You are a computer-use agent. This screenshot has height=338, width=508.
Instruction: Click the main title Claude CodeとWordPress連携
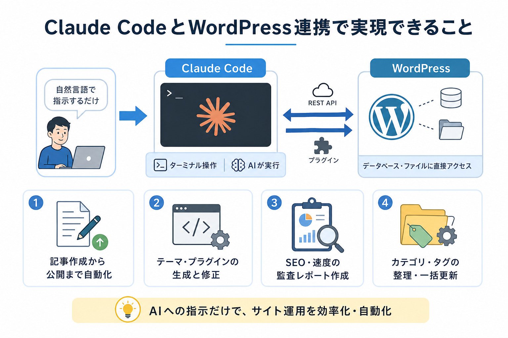tap(259, 27)
